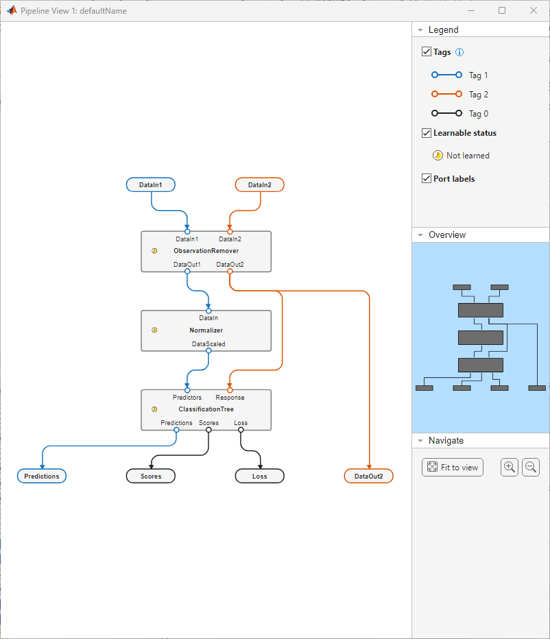Viewport: 550px width, 639px height.
Task: Click the Not learned clock on ClassificationTree
Action: click(154, 410)
